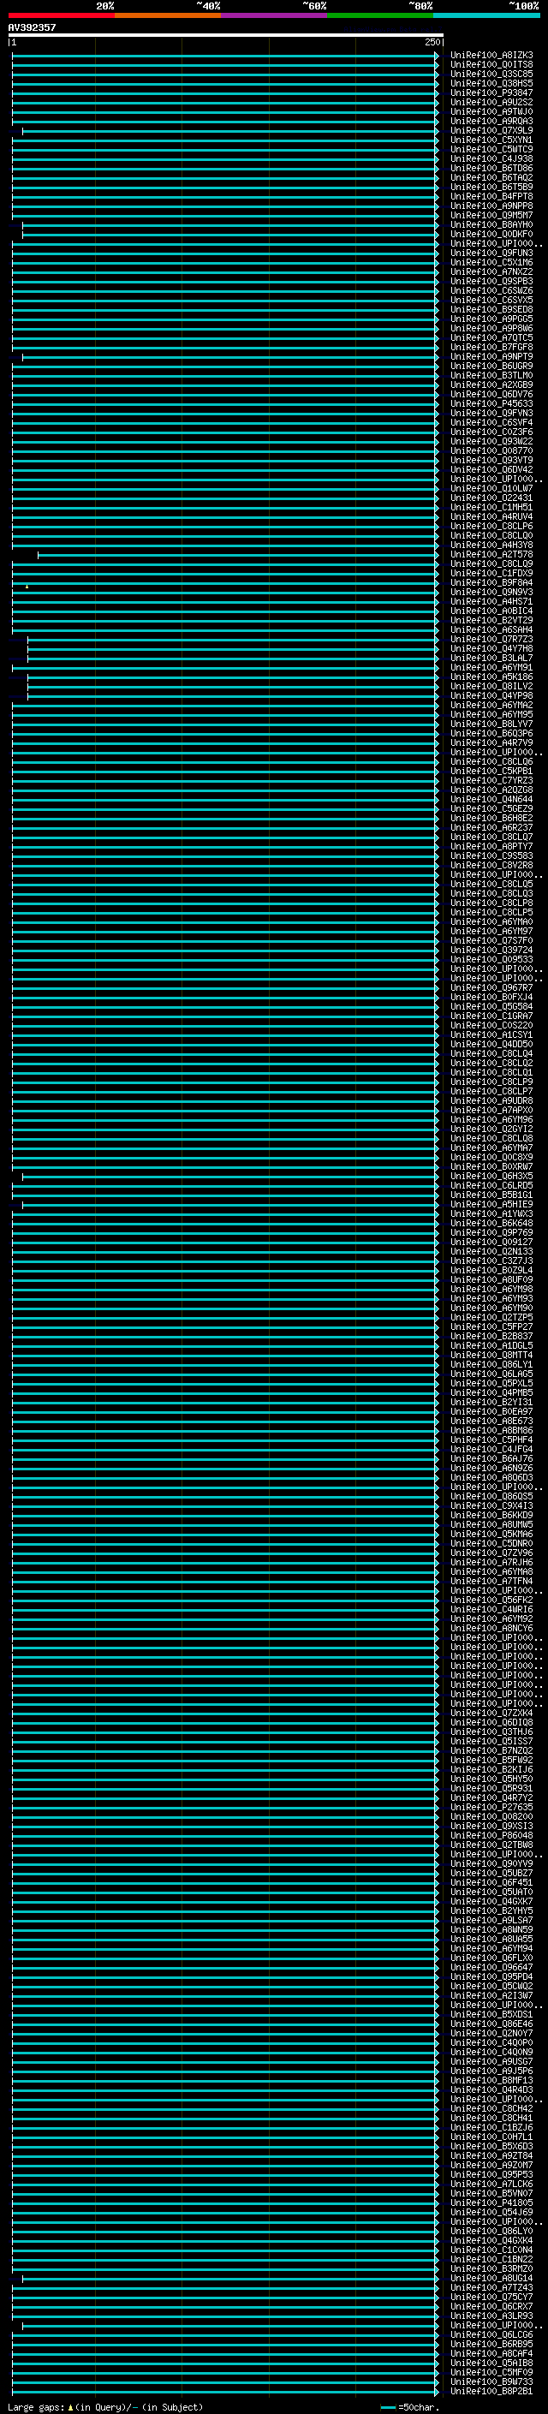Viewport: 548px width, 2414px height.
Task: Select hit label UniRef100_A8IZK3
Action: pos(491,56)
